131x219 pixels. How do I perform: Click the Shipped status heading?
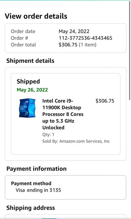click(28, 81)
